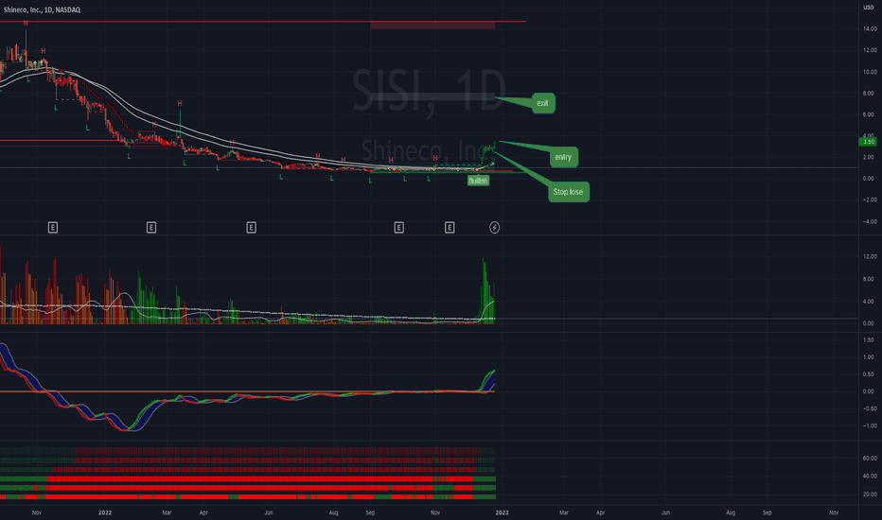The width and height of the screenshot is (882, 520).
Task: Select the green 'exit' callout label
Action: (x=543, y=103)
